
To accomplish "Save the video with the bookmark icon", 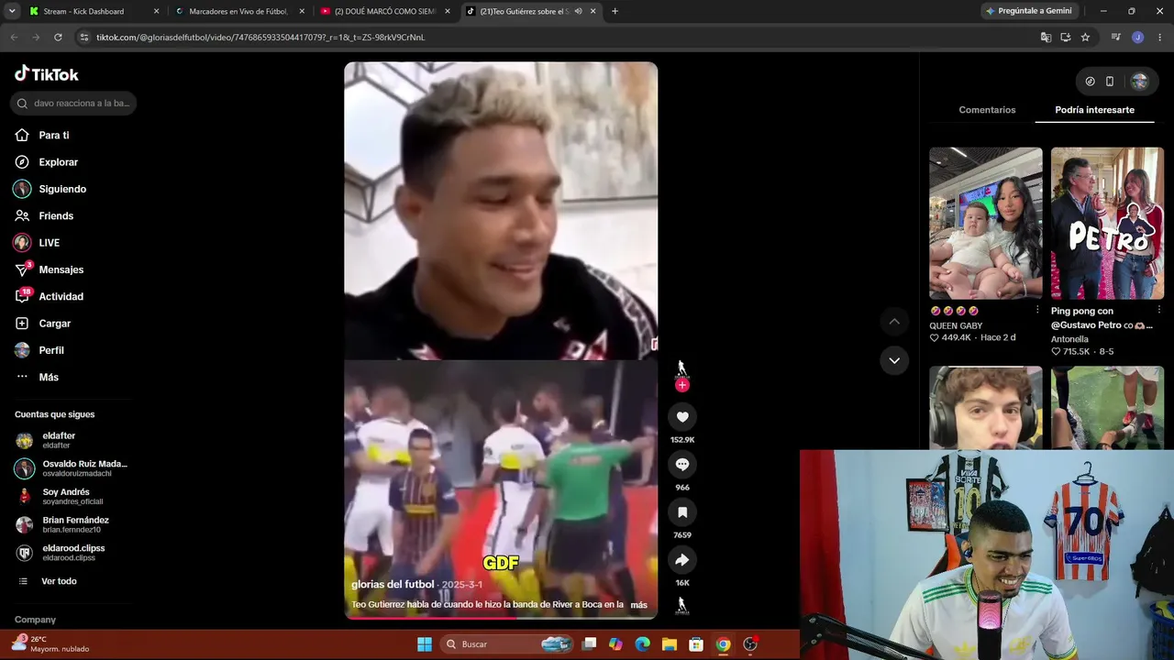I will pos(682,512).
